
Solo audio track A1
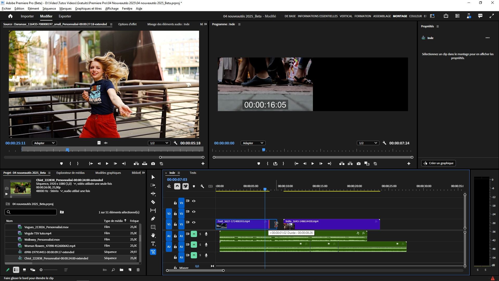coord(200,234)
